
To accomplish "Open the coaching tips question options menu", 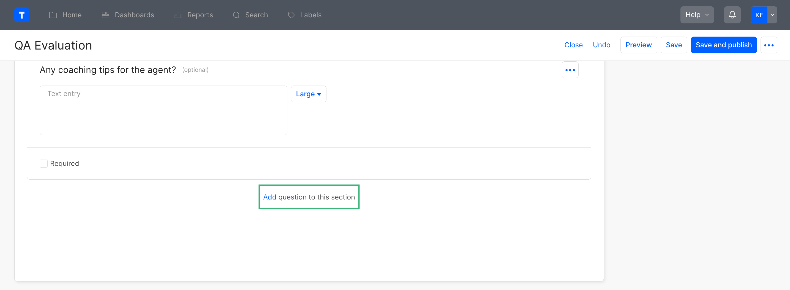I will tap(570, 70).
